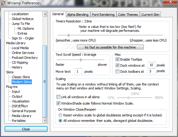The height and width of the screenshot is (137, 178).
Task: Click the window scaling percentage slider
Action: (x=128, y=98)
